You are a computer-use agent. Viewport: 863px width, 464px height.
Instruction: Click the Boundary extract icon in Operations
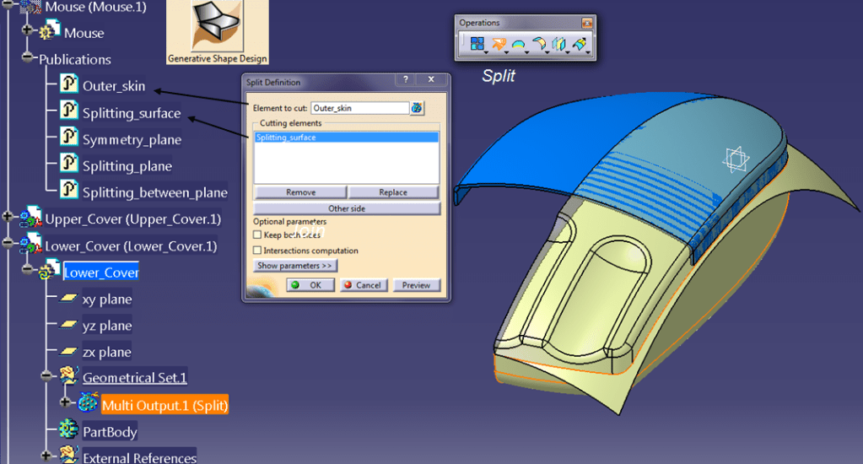517,44
